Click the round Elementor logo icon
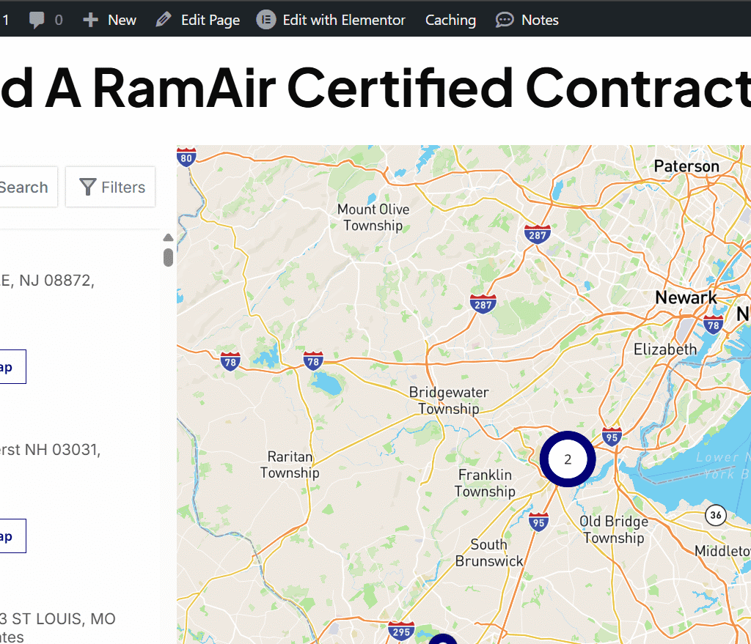The image size is (751, 644). point(265,21)
